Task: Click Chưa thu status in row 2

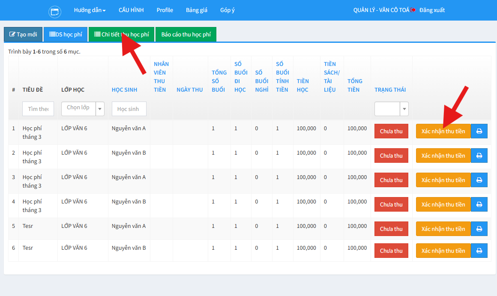Action: 391,155
